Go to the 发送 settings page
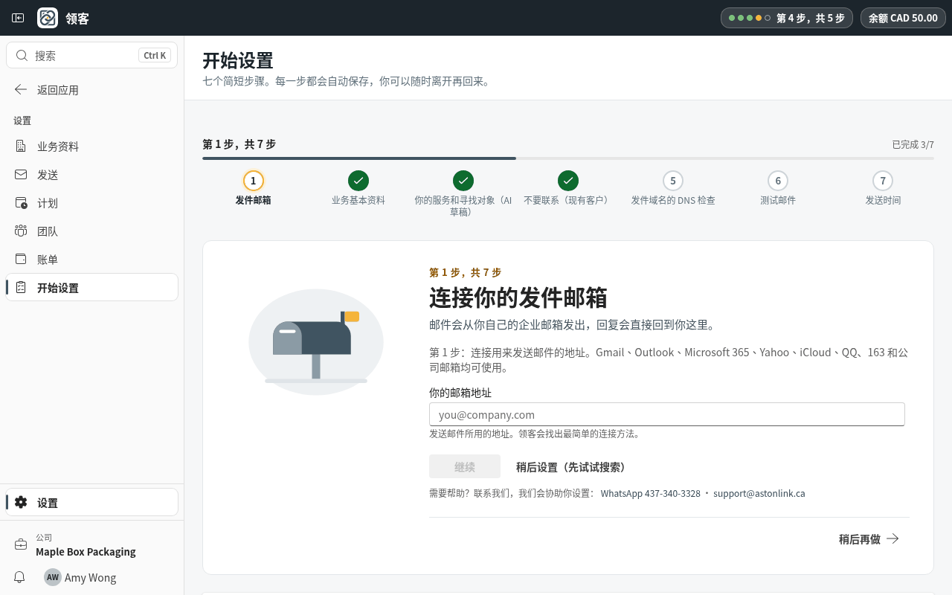This screenshot has height=595, width=952. (x=92, y=175)
